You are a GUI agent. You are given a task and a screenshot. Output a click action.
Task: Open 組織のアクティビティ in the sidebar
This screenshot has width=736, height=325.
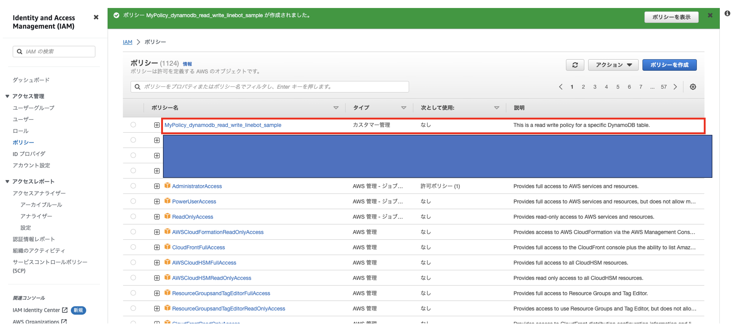[x=39, y=250]
